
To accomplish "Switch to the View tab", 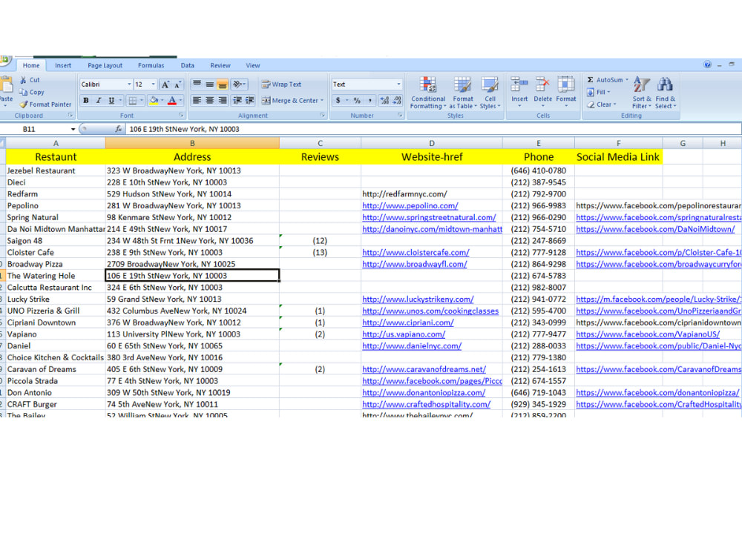I will click(253, 66).
